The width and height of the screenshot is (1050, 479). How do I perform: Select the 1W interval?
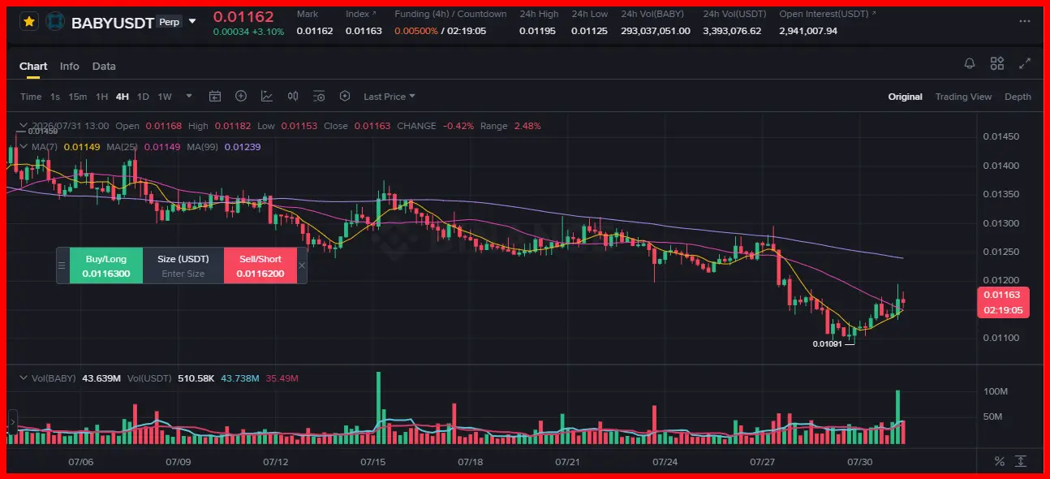click(165, 97)
